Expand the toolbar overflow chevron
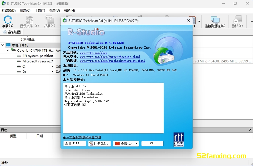Screen dimensions: 253x166 [251, 21]
